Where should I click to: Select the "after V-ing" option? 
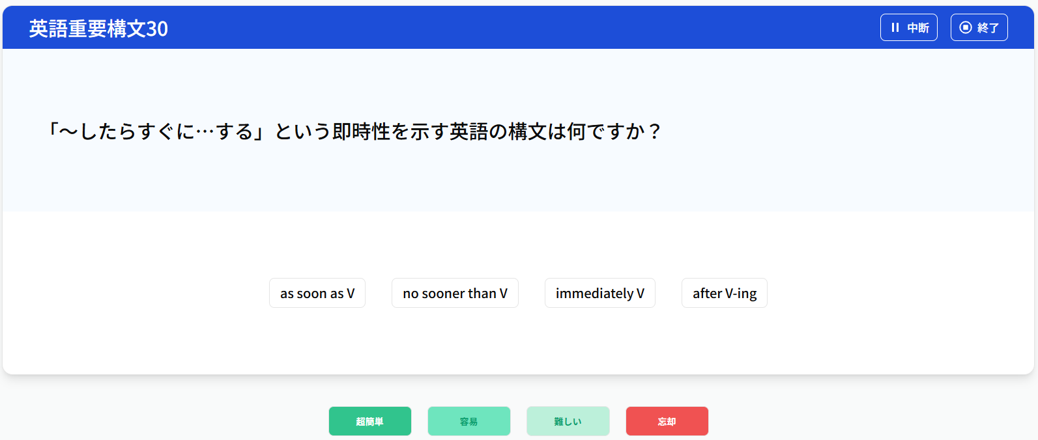724,294
